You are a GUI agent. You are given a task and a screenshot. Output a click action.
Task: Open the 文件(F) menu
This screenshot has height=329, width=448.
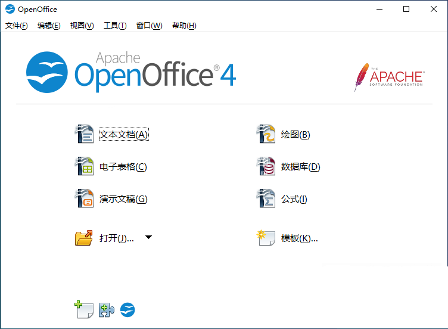(x=17, y=26)
